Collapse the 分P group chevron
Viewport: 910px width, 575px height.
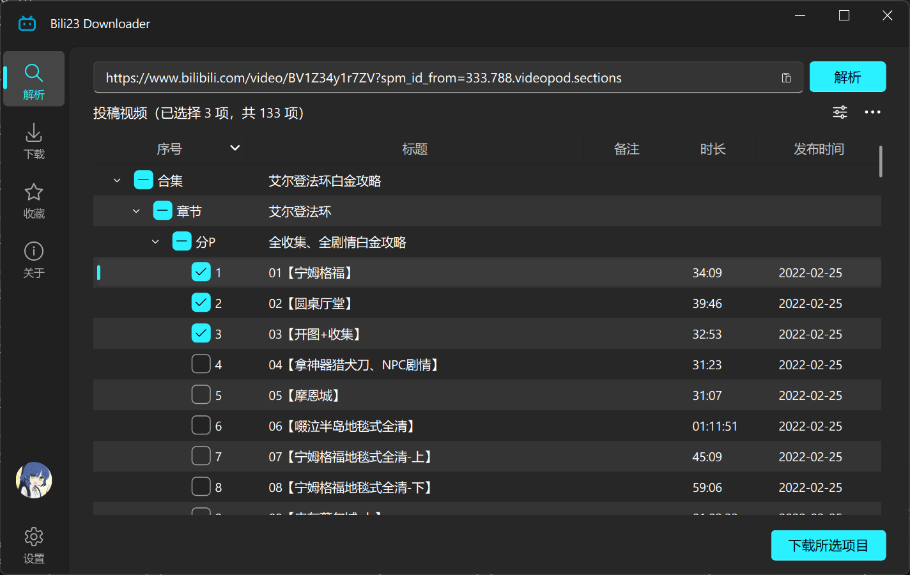point(155,242)
